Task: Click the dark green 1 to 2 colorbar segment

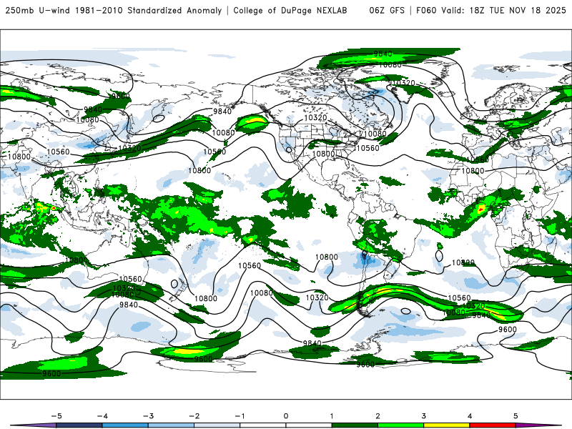Action: 355,425
